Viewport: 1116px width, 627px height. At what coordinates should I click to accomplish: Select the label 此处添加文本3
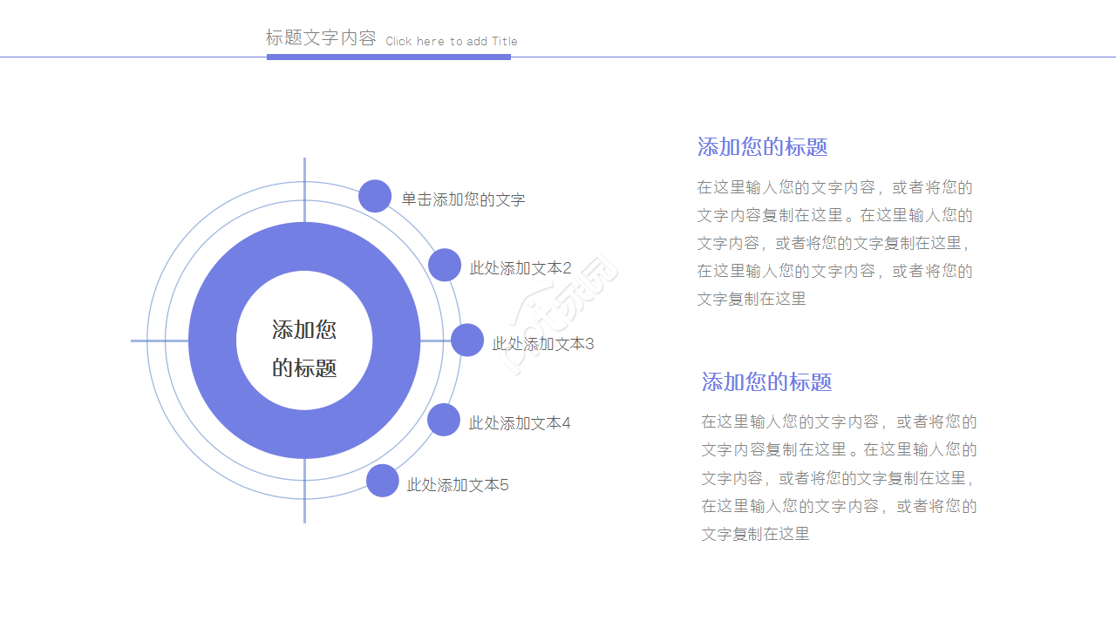[x=543, y=344]
